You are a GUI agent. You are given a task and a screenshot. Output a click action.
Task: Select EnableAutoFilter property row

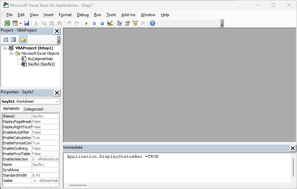31,132
